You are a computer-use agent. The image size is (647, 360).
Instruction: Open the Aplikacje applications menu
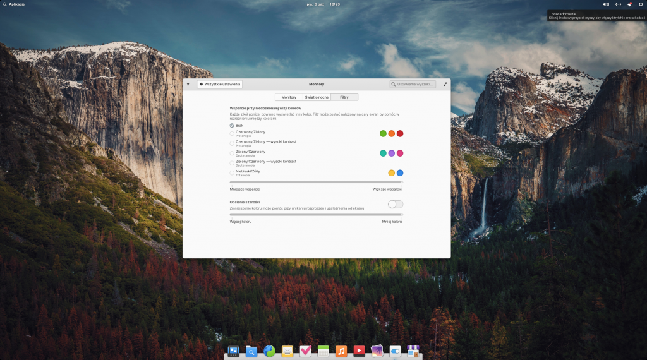[x=14, y=4]
